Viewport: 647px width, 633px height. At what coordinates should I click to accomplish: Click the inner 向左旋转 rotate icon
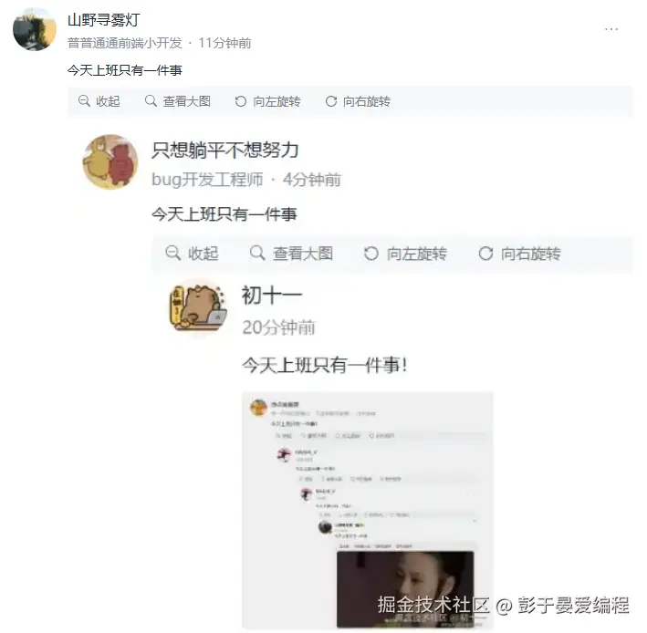tap(370, 254)
